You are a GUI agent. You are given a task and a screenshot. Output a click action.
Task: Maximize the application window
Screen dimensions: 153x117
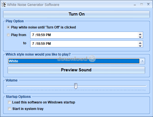(x=141, y=5)
